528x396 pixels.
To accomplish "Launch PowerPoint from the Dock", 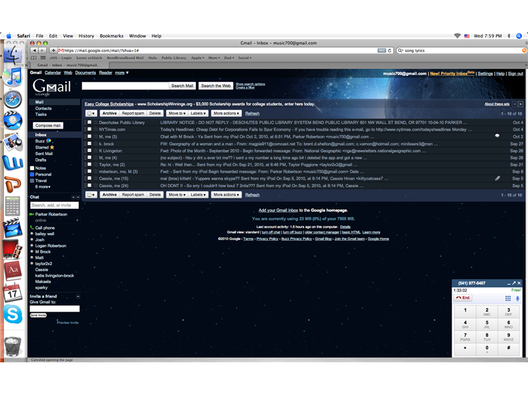I will 13,185.
